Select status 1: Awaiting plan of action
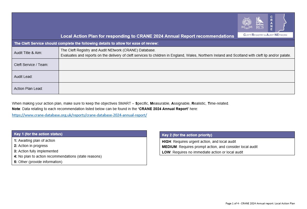Image resolution: width=307 pixels, height=209 pixels. [x=35, y=140]
